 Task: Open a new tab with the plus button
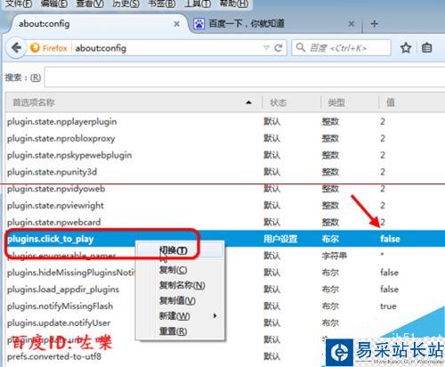click(375, 24)
